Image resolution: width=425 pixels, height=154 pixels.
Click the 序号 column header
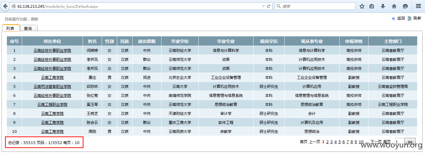[x=14, y=41]
